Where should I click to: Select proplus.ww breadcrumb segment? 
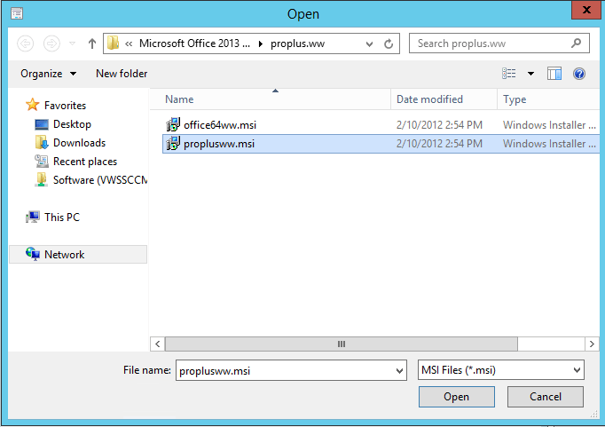click(297, 43)
